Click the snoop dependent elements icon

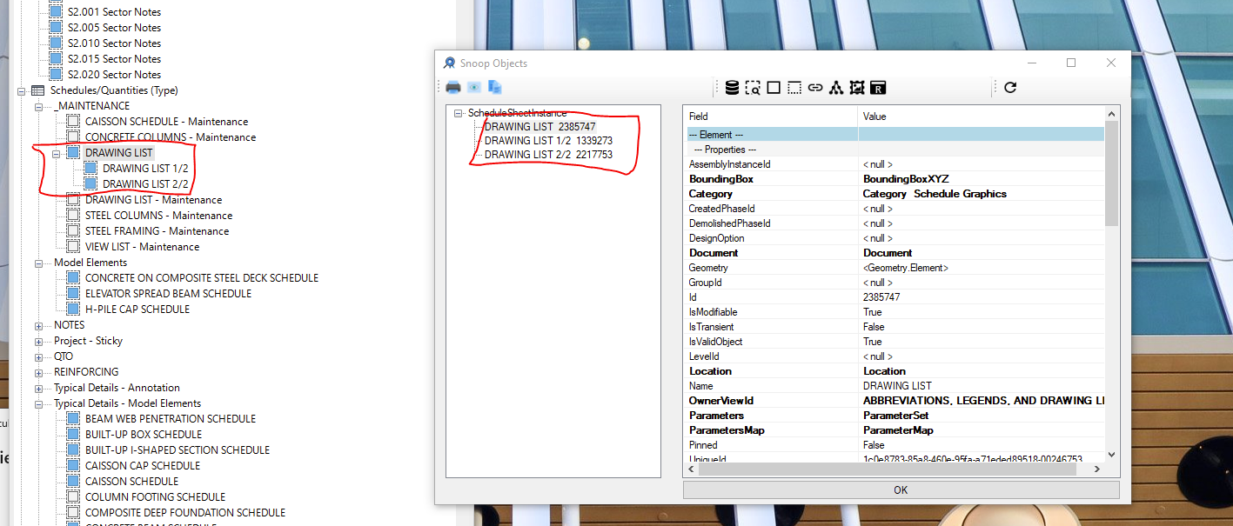834,87
